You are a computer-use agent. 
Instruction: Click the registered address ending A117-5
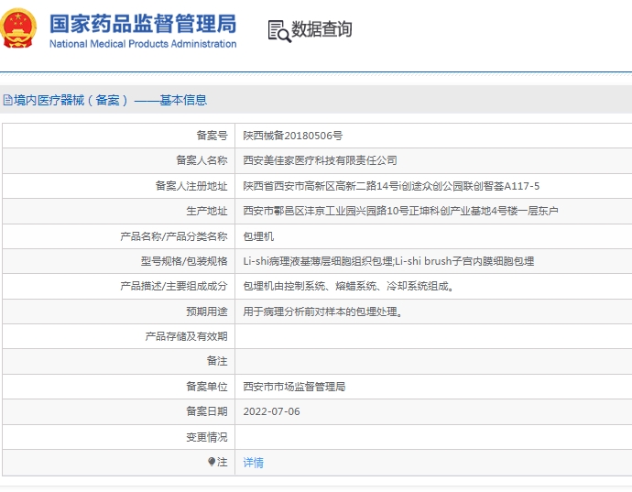point(391,186)
